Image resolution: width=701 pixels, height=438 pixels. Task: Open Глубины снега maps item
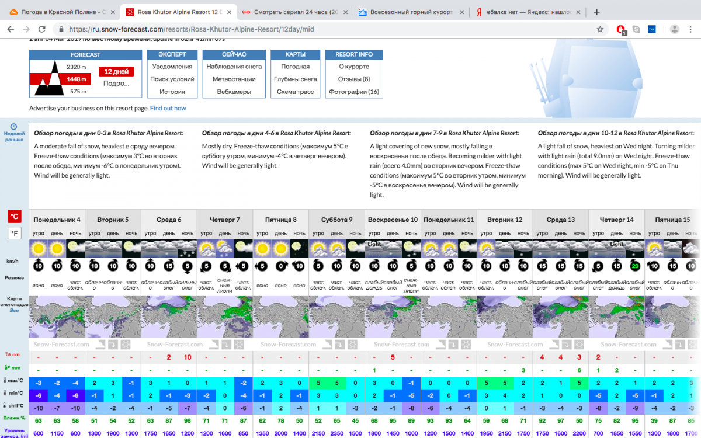[x=296, y=79]
